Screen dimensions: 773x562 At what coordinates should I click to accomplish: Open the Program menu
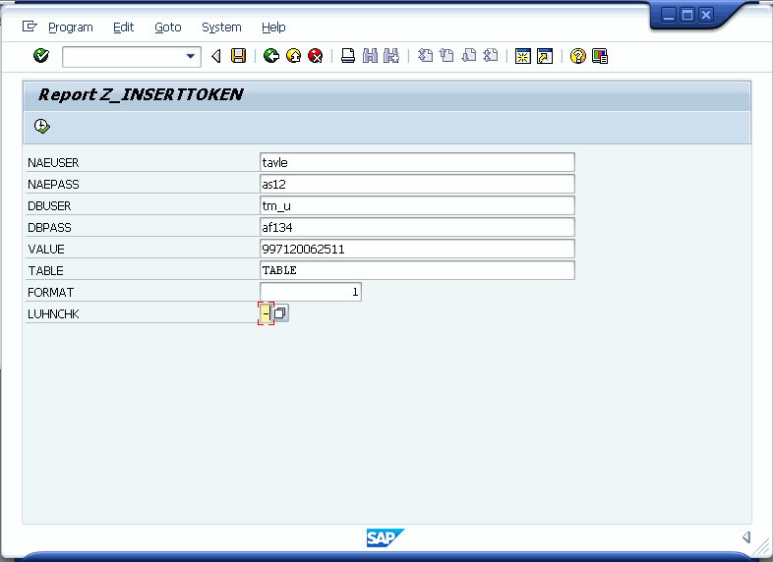point(71,28)
